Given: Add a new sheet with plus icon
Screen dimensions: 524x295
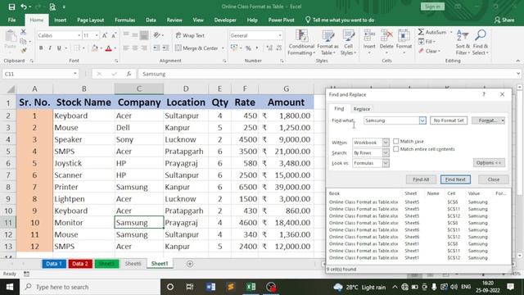Looking at the screenshot, I should tap(190, 264).
